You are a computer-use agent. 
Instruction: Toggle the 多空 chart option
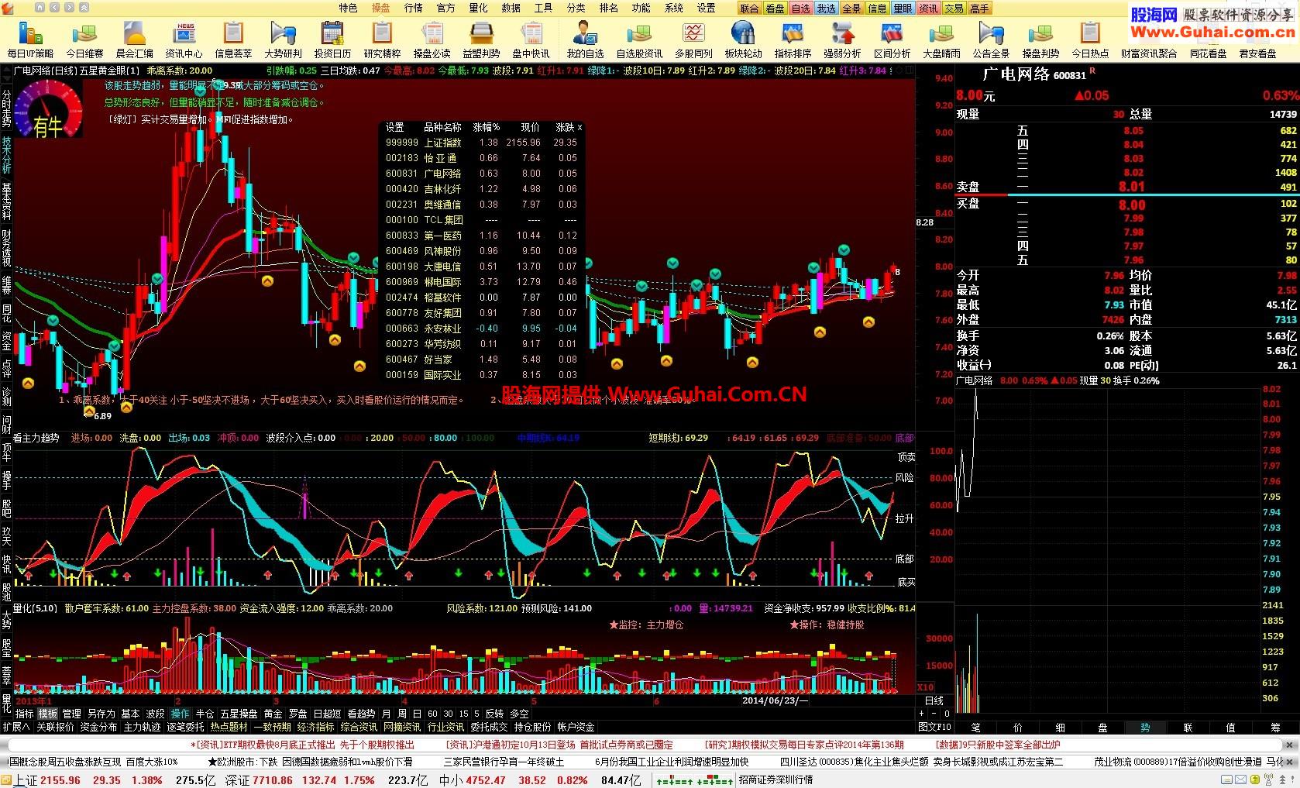point(519,714)
